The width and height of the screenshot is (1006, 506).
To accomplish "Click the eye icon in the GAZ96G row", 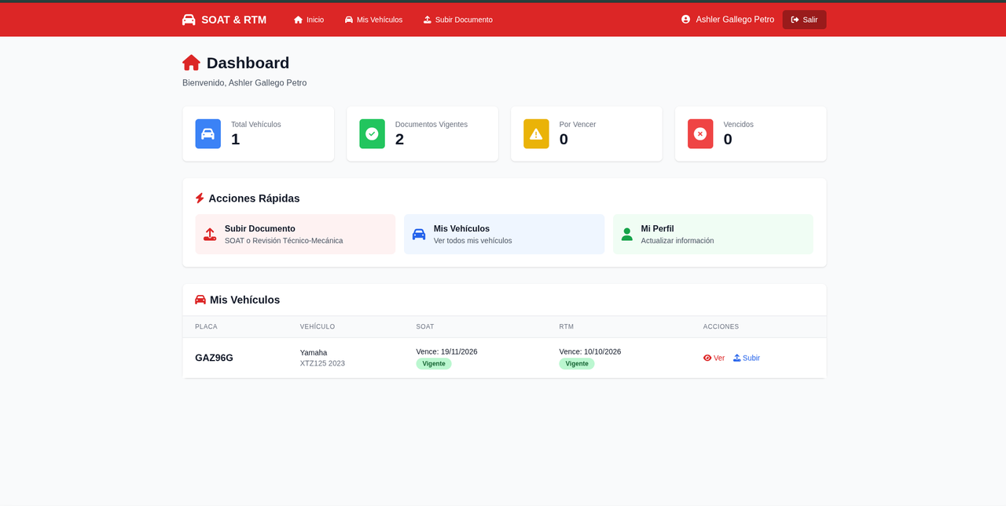I will 707,358.
